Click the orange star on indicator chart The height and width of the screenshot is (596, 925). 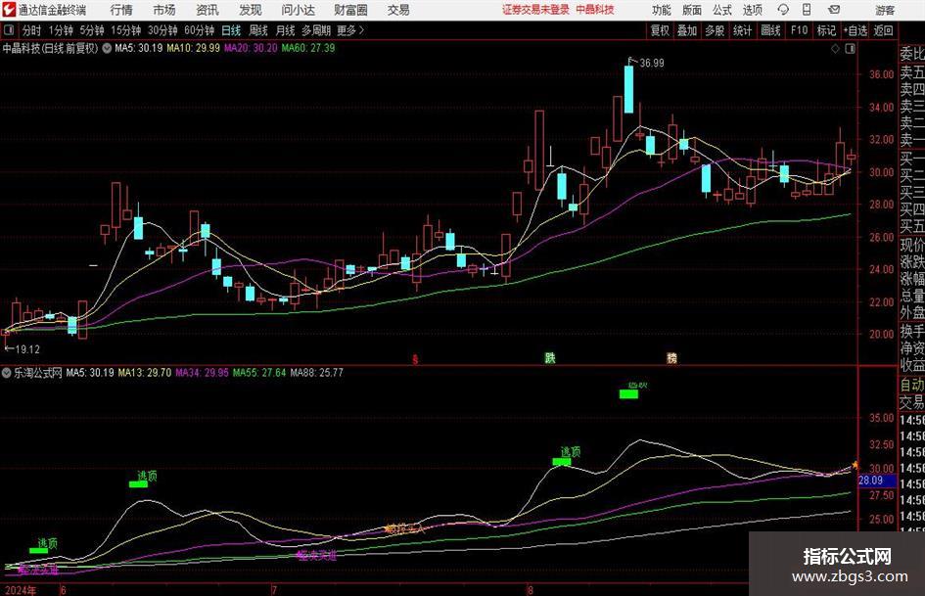[856, 465]
